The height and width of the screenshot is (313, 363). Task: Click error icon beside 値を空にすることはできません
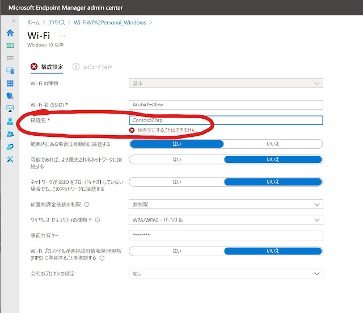tap(132, 130)
